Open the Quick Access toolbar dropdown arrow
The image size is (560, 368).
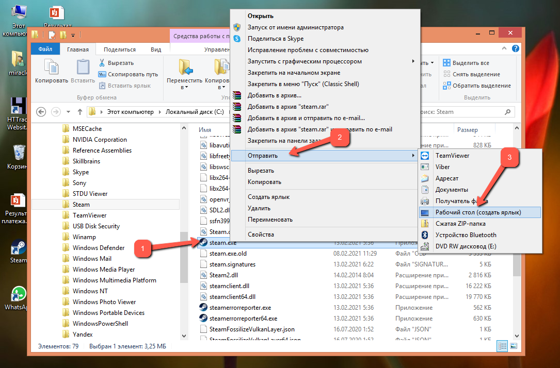click(x=73, y=35)
